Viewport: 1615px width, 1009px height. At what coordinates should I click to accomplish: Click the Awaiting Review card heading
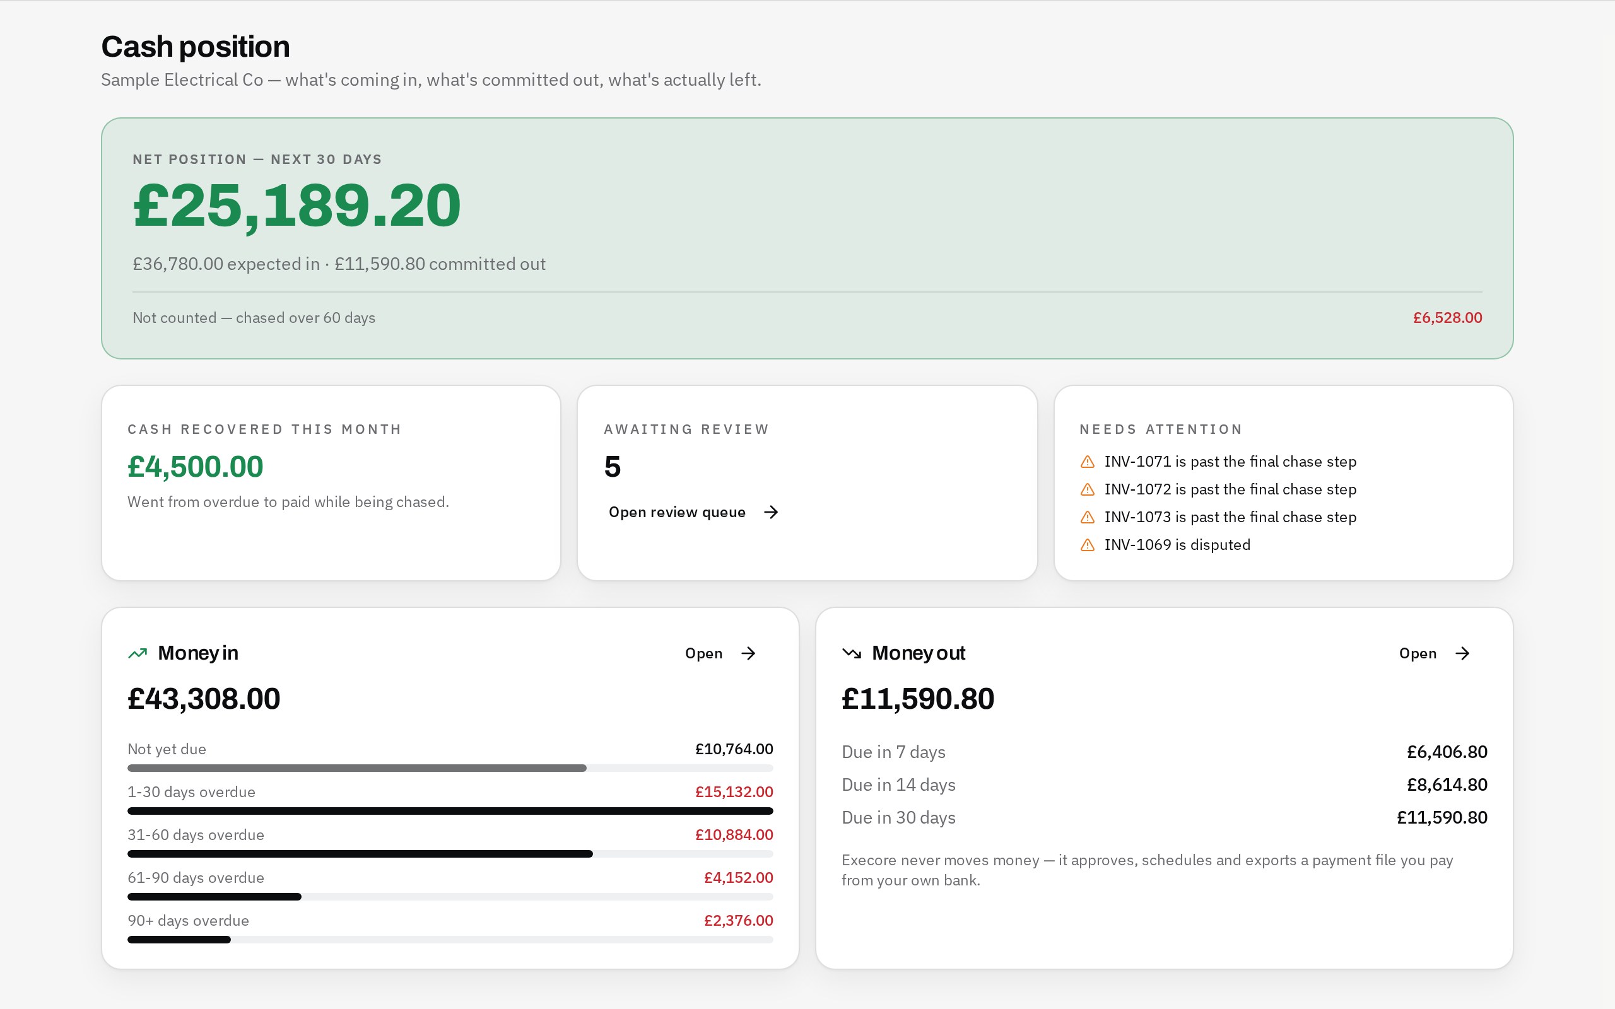(687, 429)
